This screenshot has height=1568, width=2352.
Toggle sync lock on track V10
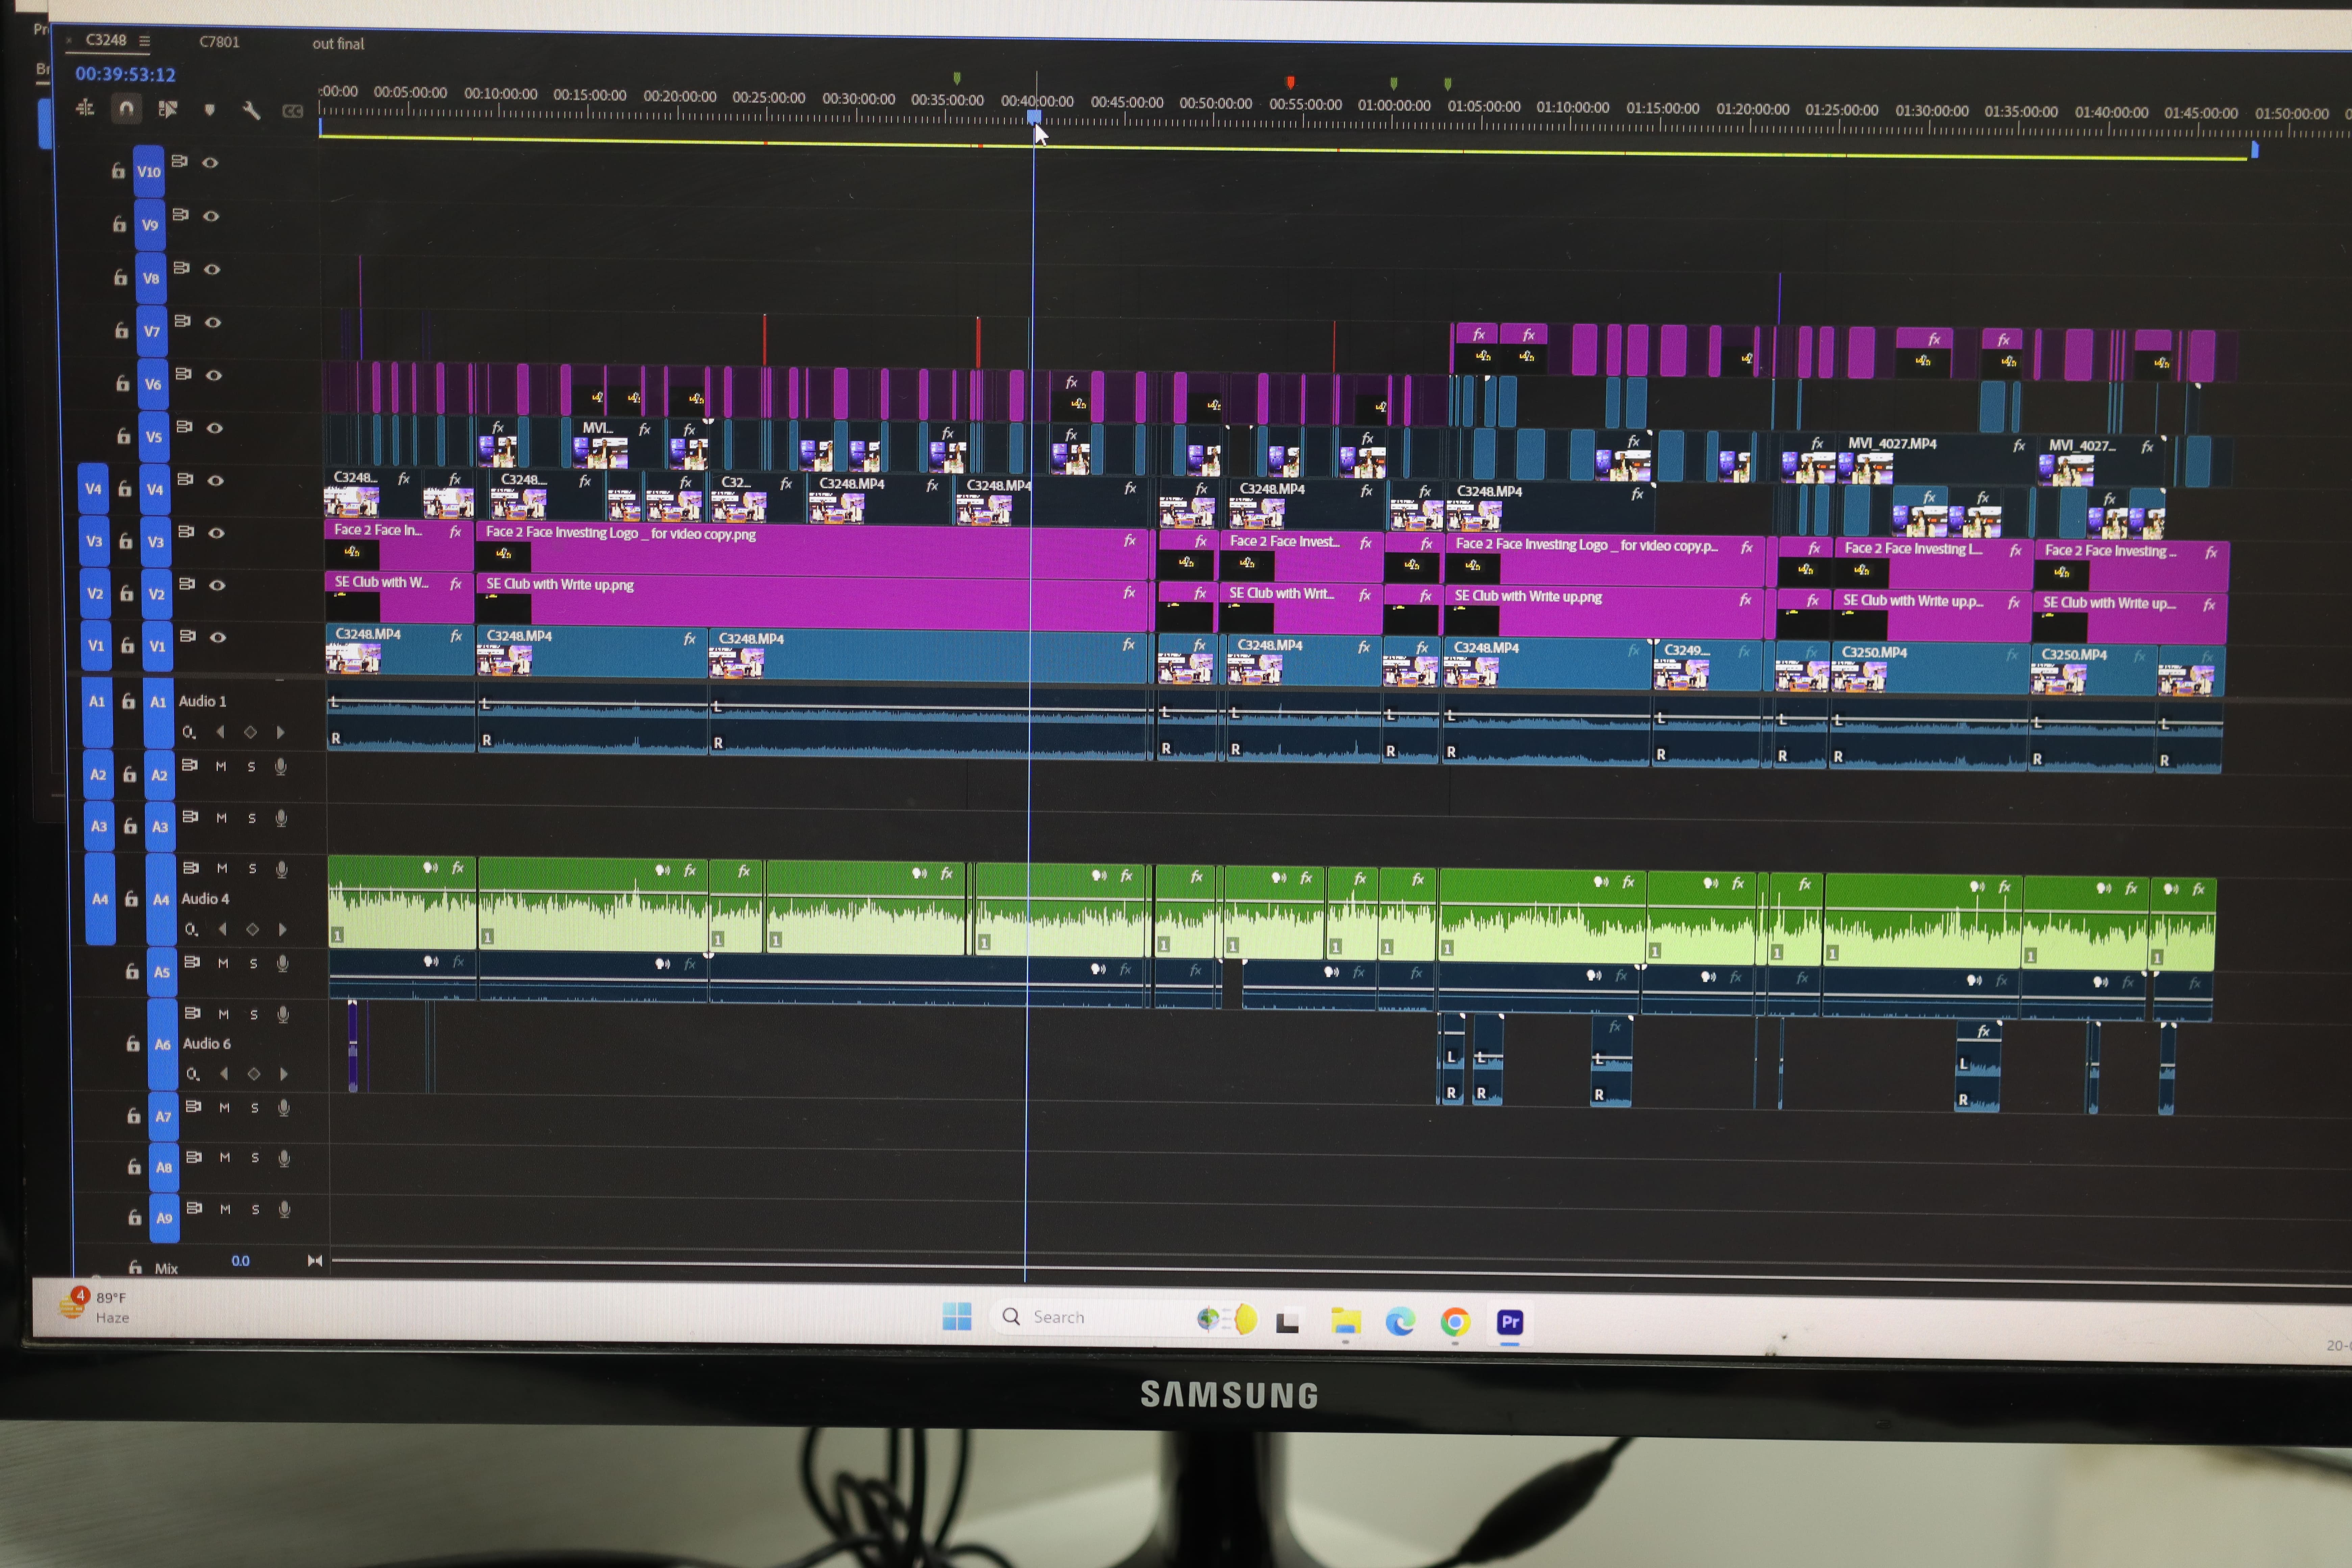click(x=179, y=161)
